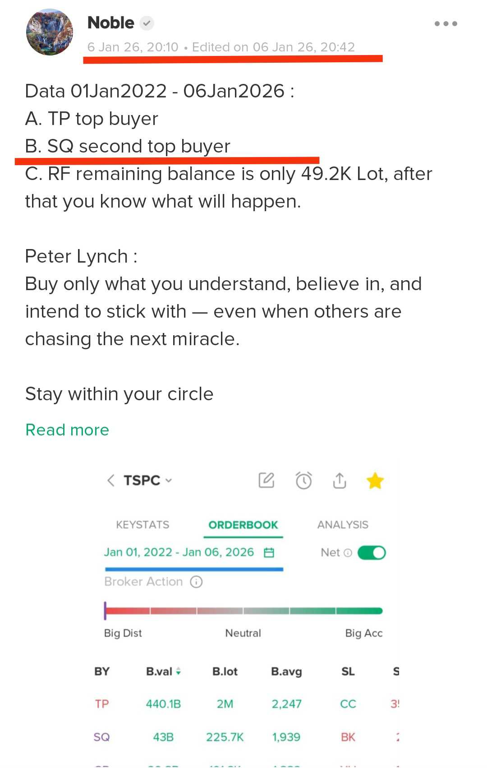Select the ORDERBOOK tab
Screen dimensions: 487x768
click(x=243, y=525)
